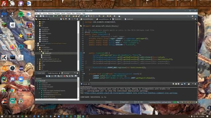This screenshot has width=211, height=118.
Task: Close the Project Explorer view
Action: (x=48, y=19)
